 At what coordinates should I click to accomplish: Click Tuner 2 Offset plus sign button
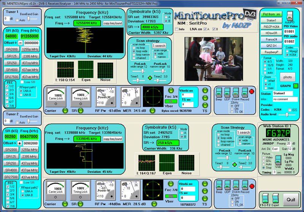click(20, 143)
